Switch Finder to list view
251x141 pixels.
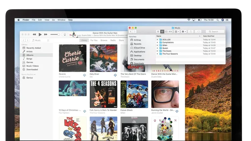click(162, 31)
